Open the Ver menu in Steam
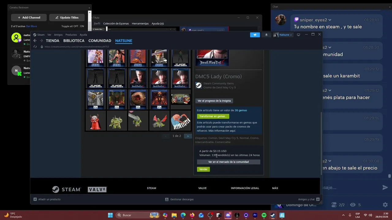 [x=49, y=35]
